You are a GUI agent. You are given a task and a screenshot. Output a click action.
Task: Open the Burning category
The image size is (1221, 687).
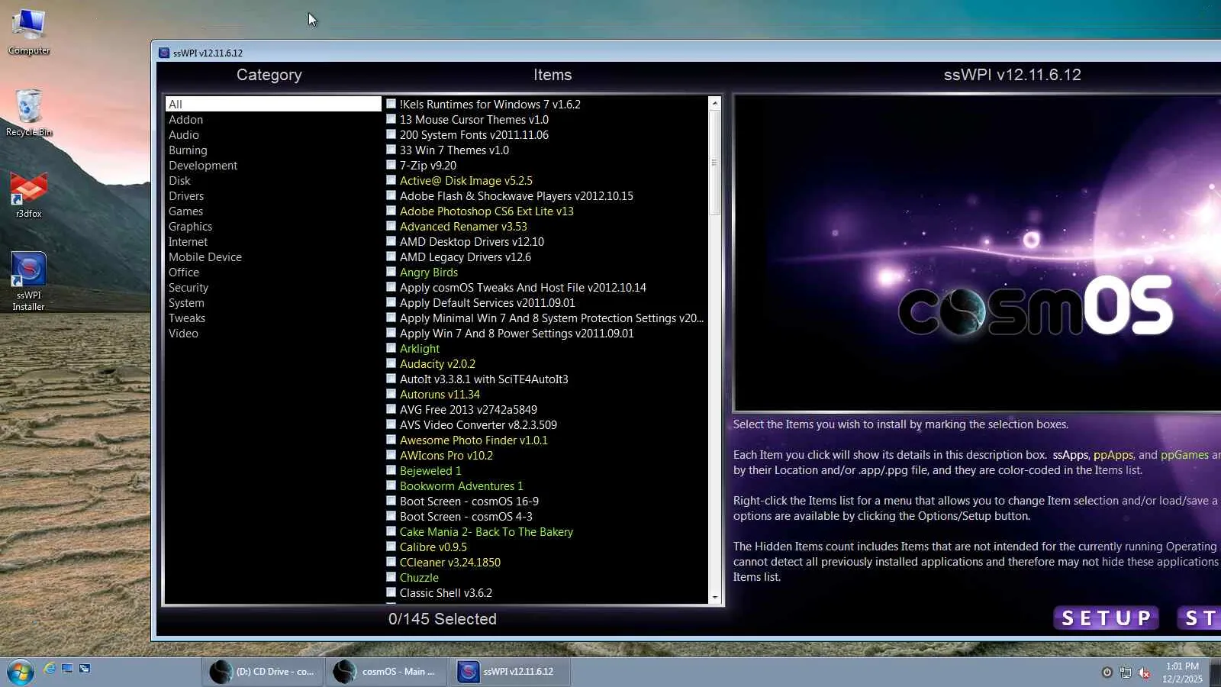tap(273, 150)
